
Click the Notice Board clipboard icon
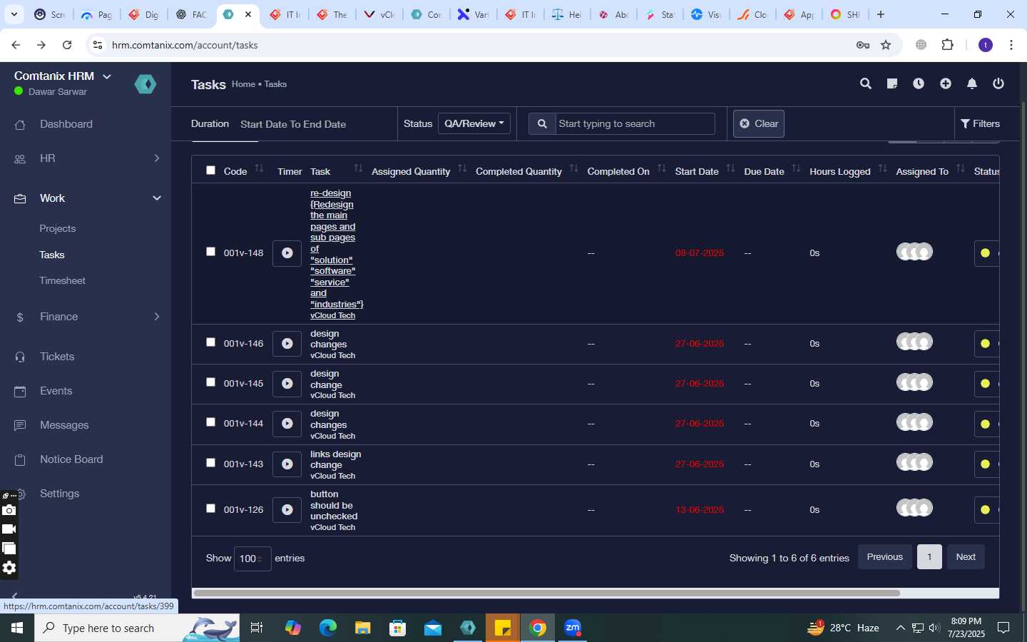pyautogui.click(x=20, y=459)
